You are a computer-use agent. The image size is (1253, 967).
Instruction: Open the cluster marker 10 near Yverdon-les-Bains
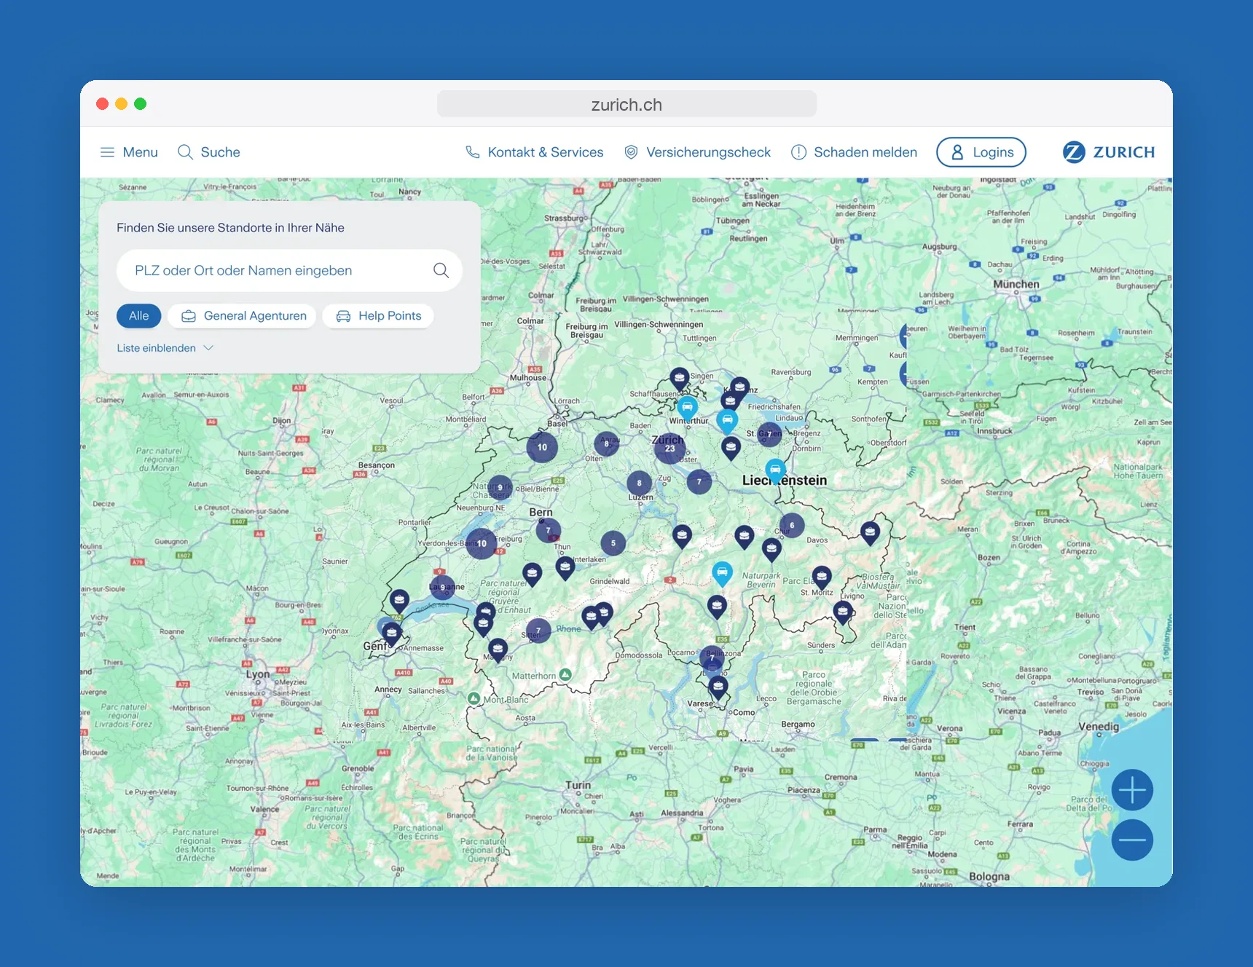point(482,543)
